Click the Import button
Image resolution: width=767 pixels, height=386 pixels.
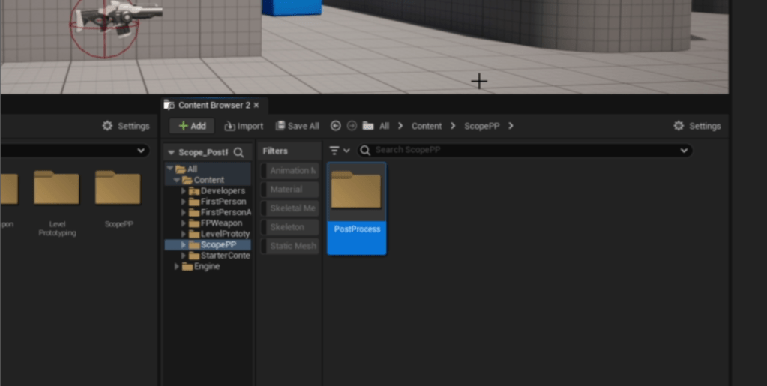pos(244,126)
